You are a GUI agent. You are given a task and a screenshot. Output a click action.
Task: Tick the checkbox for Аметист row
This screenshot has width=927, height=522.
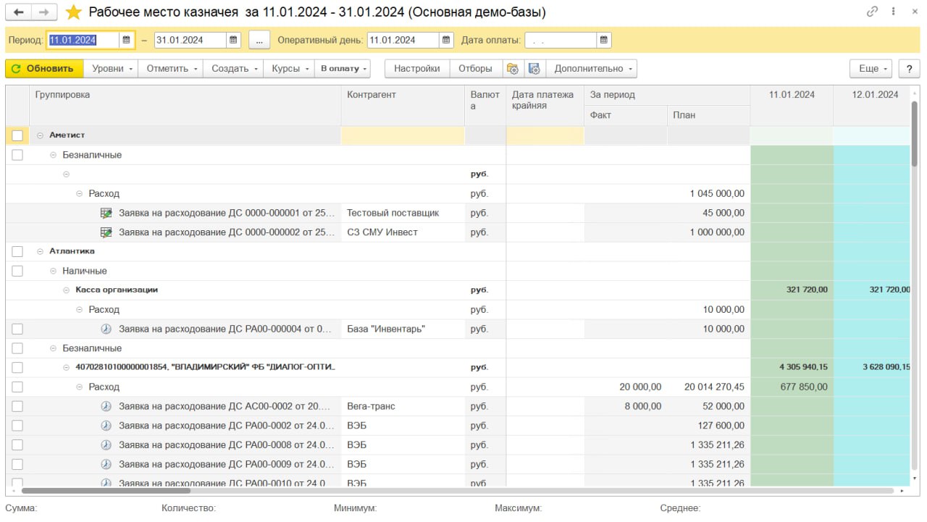click(17, 135)
